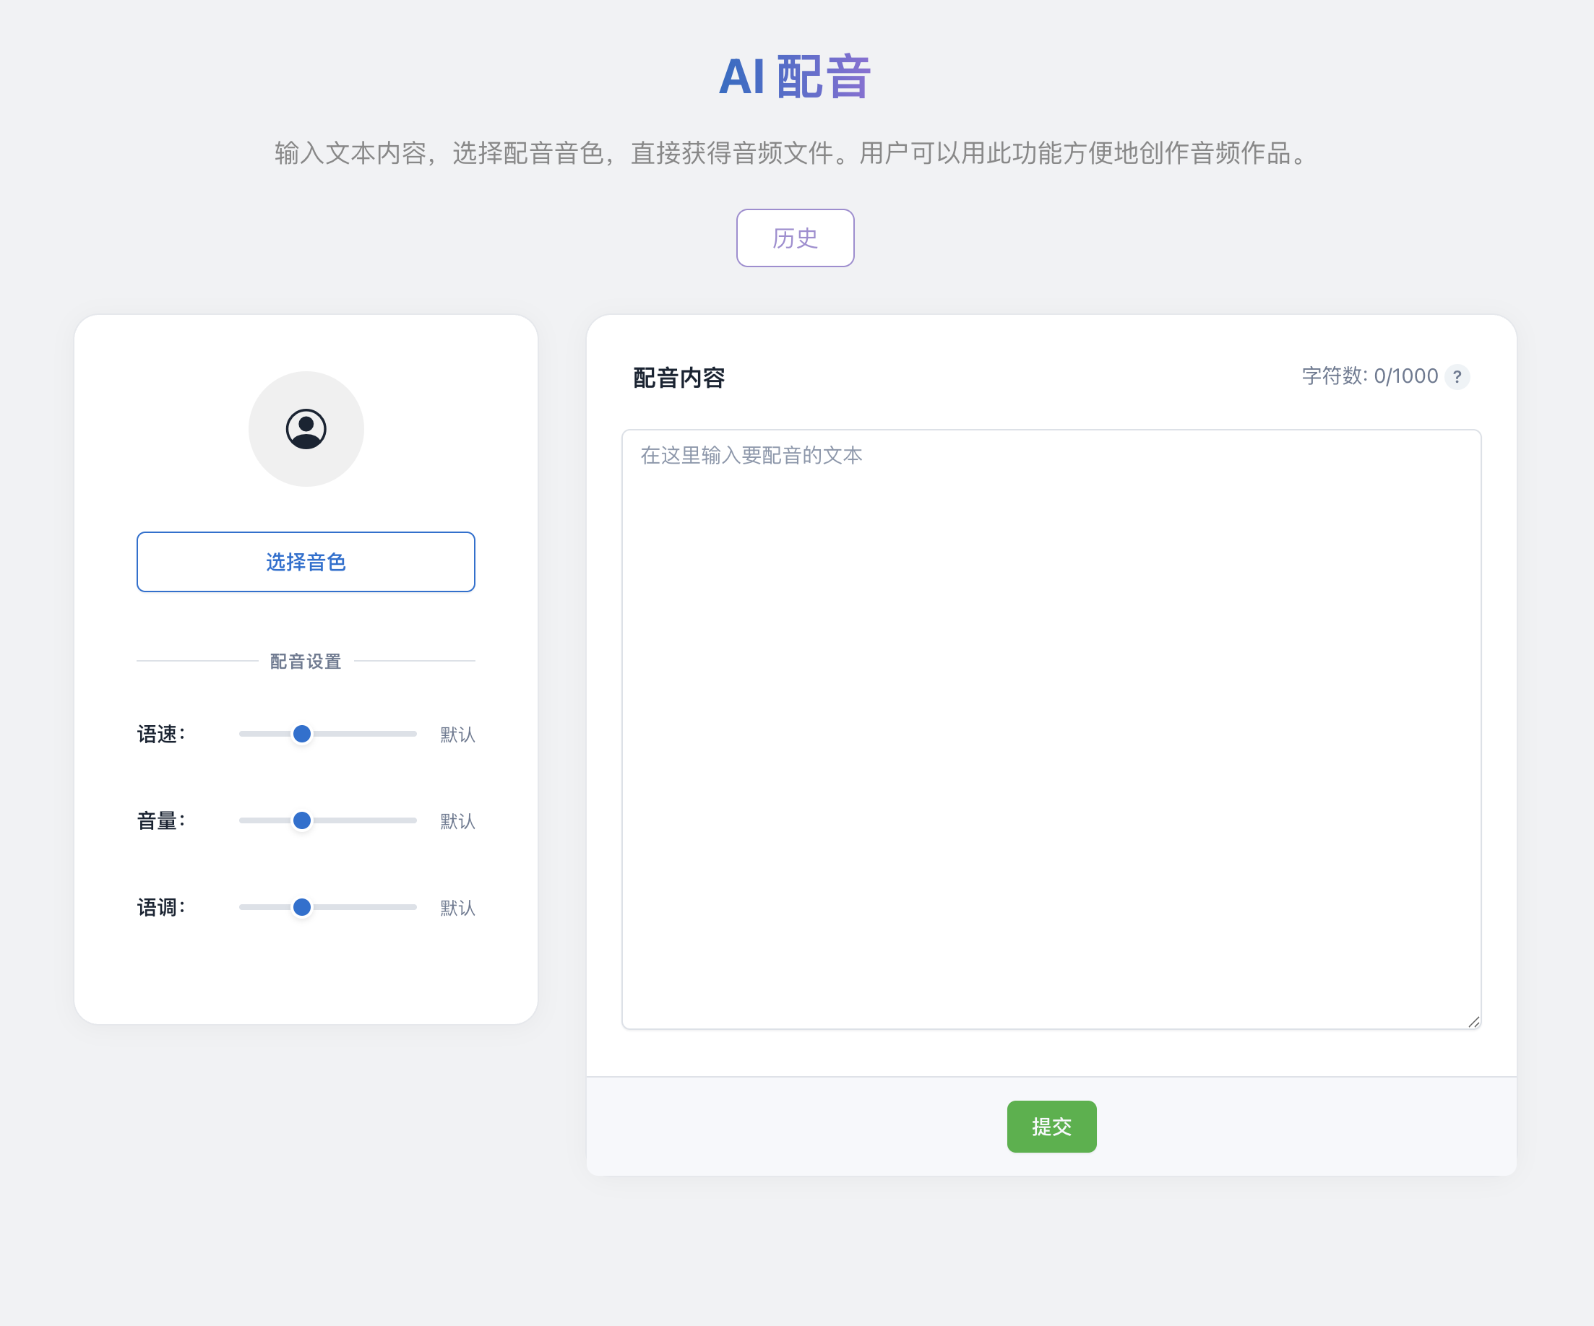Click the 默认 value next to 音量
Image resolution: width=1594 pixels, height=1326 pixels.
[457, 820]
